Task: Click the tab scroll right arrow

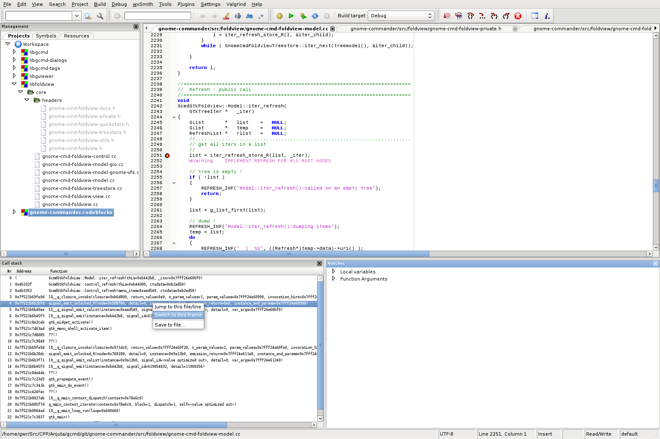Action: [x=655, y=28]
